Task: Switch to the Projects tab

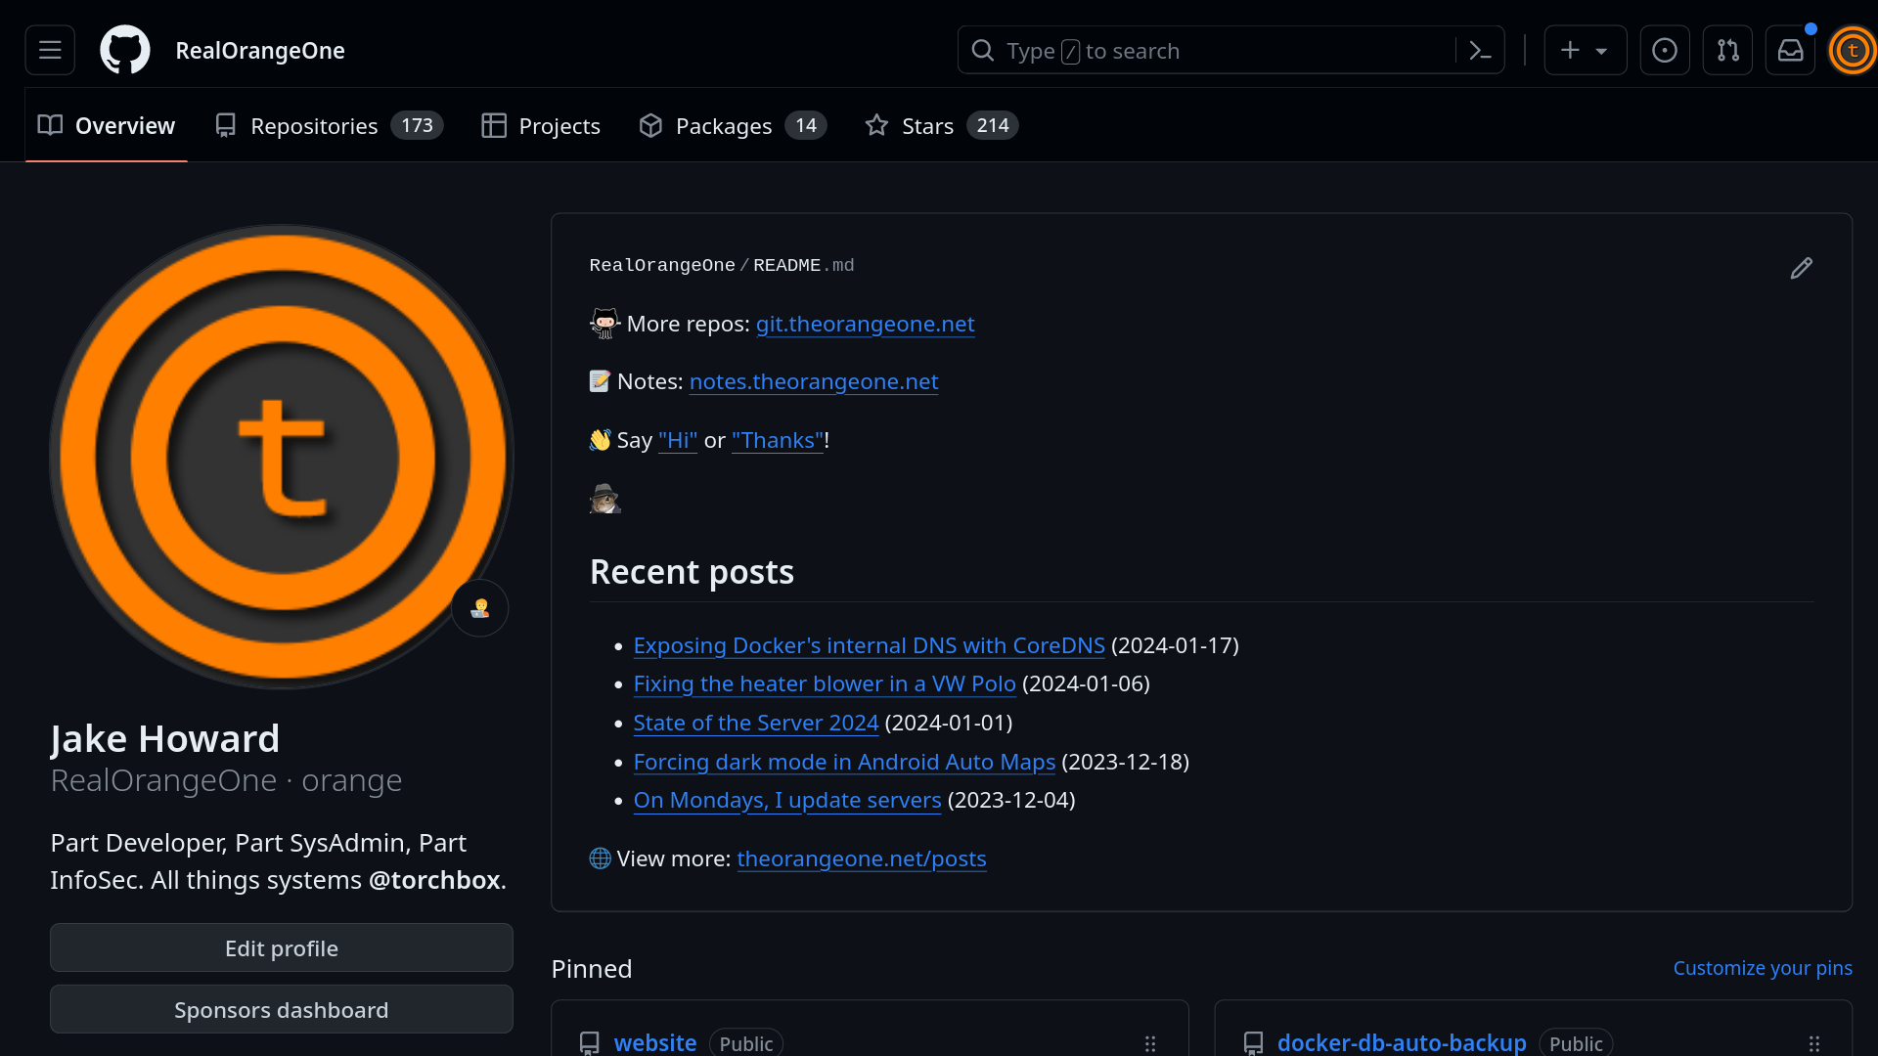Action: click(541, 125)
